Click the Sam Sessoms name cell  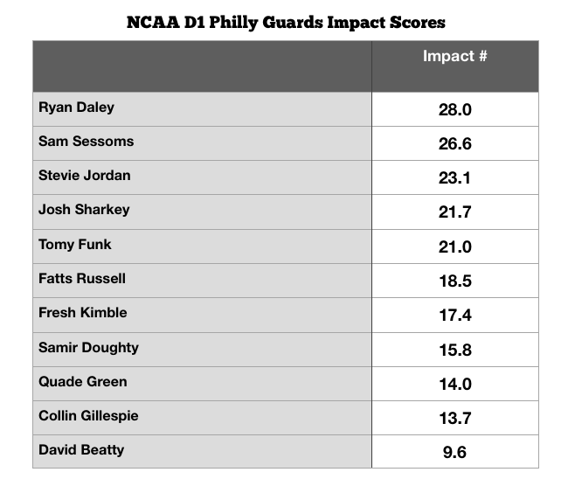(86, 142)
